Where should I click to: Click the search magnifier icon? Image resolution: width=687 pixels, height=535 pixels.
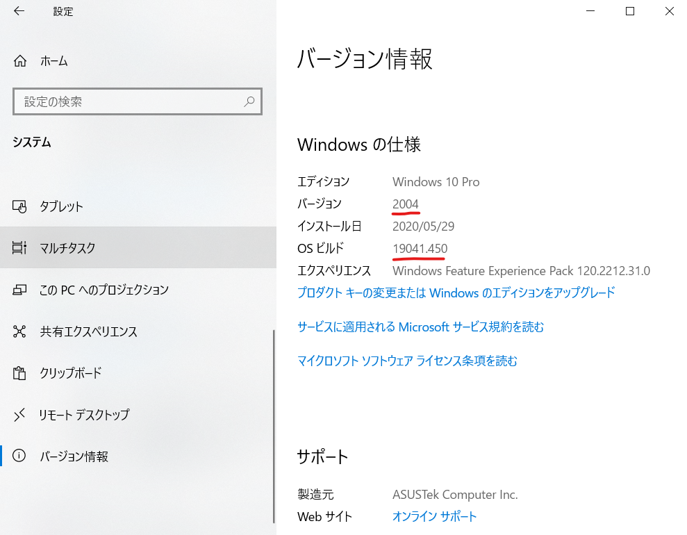coord(249,101)
